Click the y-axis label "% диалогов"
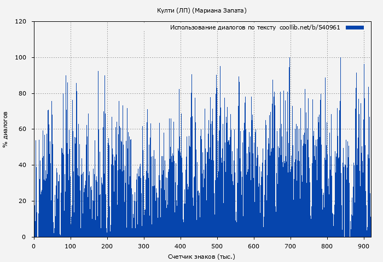This screenshot has height=262, width=383. (5, 129)
